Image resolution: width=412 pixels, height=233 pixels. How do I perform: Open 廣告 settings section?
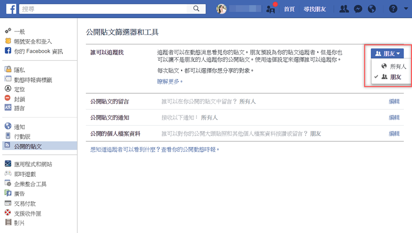pyautogui.click(x=20, y=194)
